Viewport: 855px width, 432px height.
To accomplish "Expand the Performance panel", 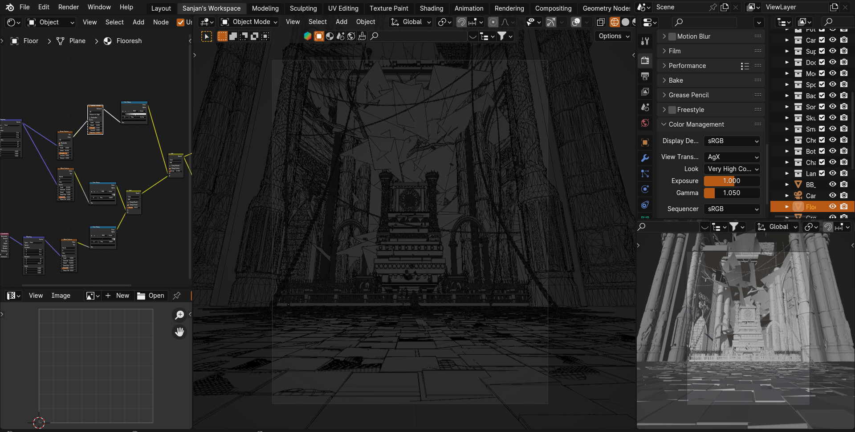I will click(687, 66).
